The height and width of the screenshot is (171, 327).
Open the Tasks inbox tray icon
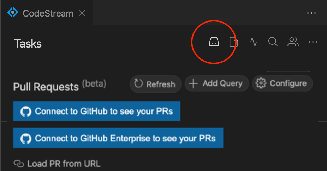coord(214,43)
